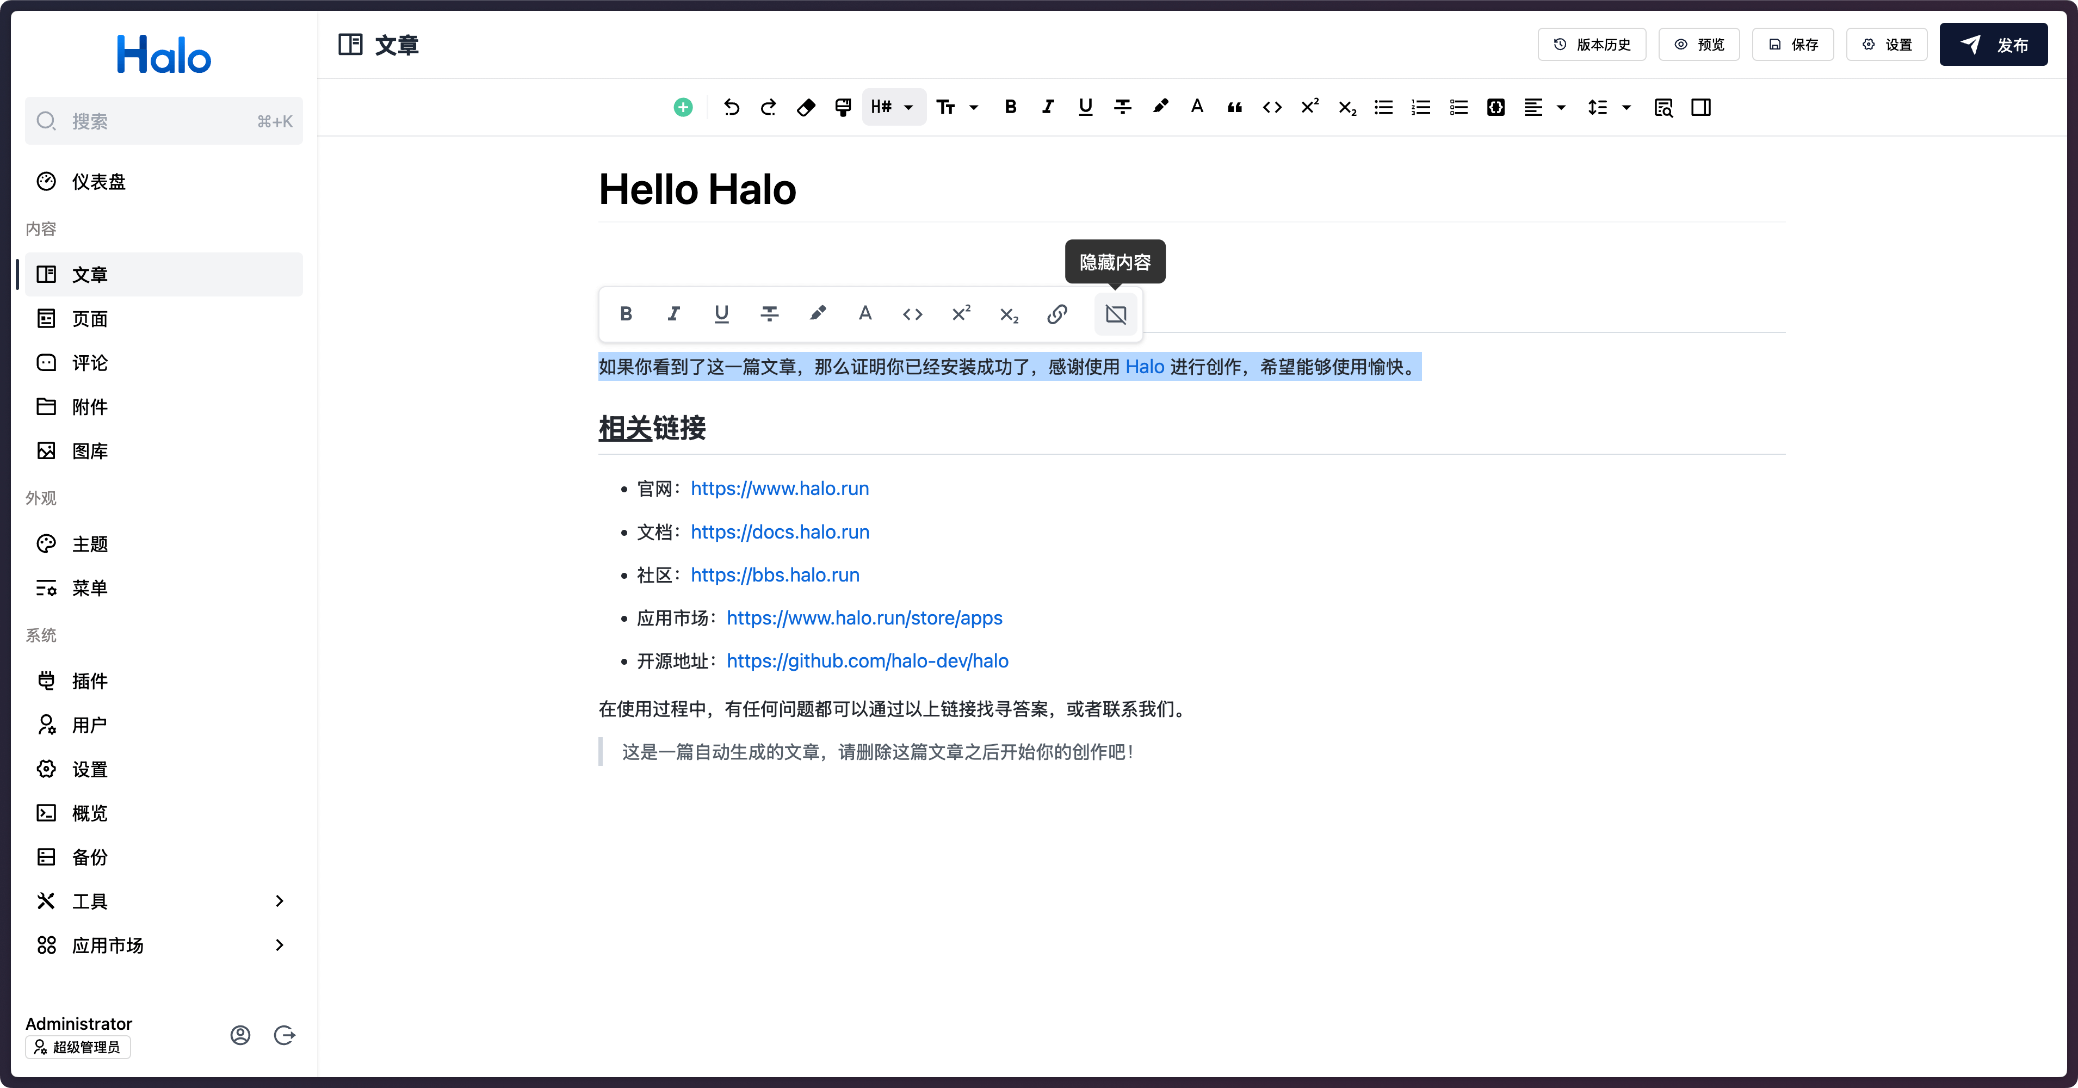This screenshot has height=1088, width=2078.
Task: Apply inline code from bubble menu
Action: coord(912,314)
